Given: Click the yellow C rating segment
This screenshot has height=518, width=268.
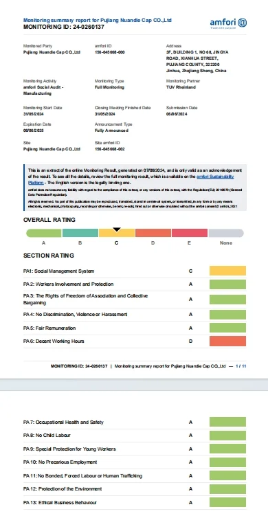Looking at the screenshot, I should [x=117, y=233].
